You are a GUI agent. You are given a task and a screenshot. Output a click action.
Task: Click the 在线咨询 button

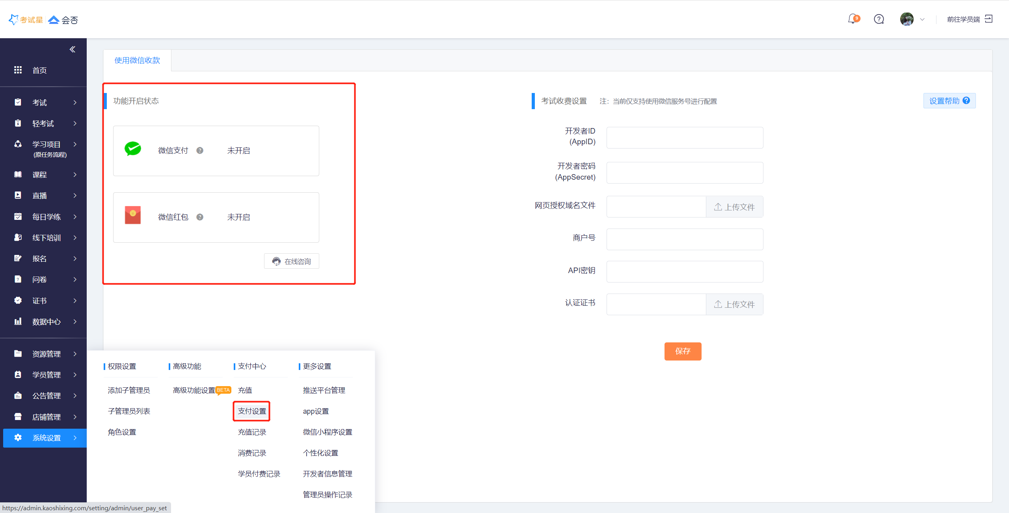pos(291,261)
